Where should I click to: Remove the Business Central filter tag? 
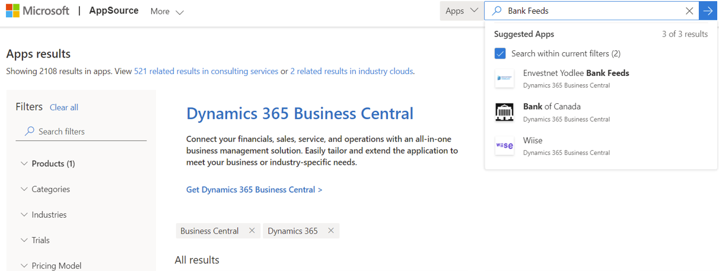[252, 231]
